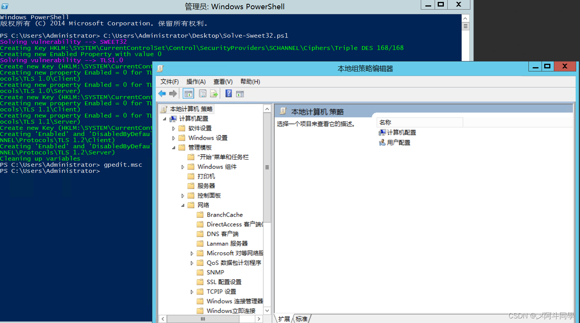This screenshot has height=323, width=580.
Task: Click the 用户配置 icon in the right pane
Action: pyautogui.click(x=382, y=142)
